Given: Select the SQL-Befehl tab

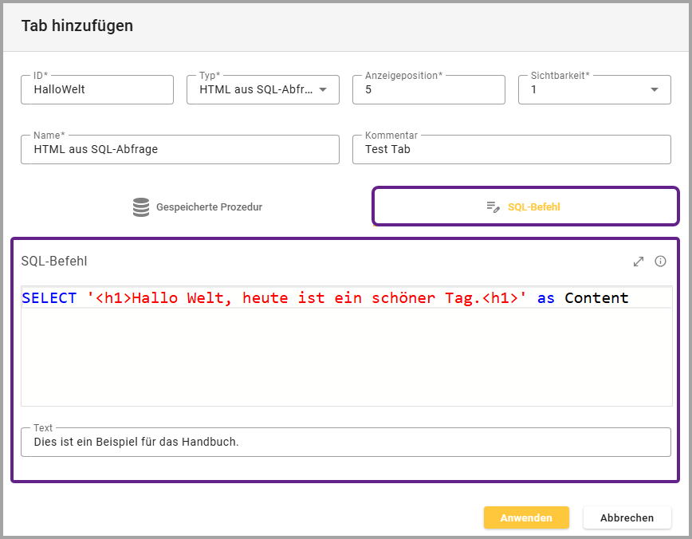Looking at the screenshot, I should coord(526,207).
